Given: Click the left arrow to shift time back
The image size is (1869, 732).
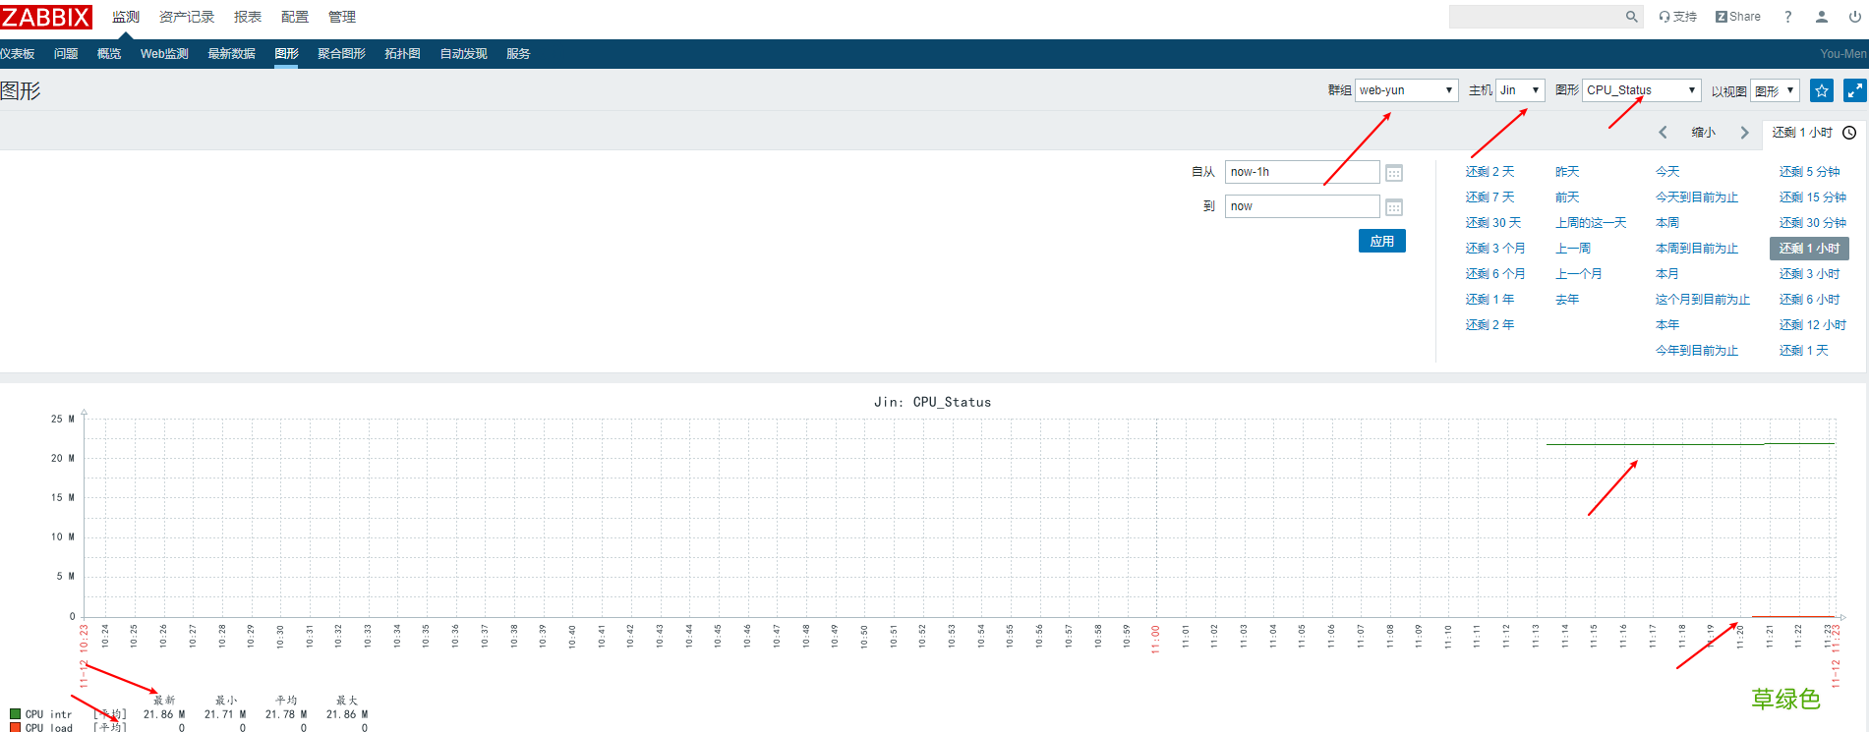Looking at the screenshot, I should [1663, 133].
